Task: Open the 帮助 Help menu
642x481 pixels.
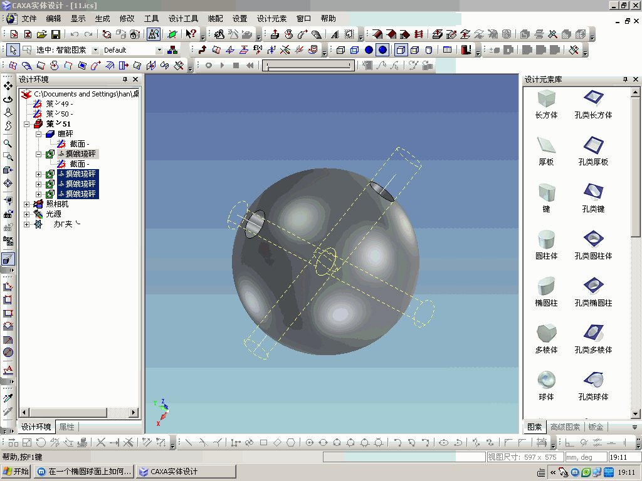Action: pos(329,19)
